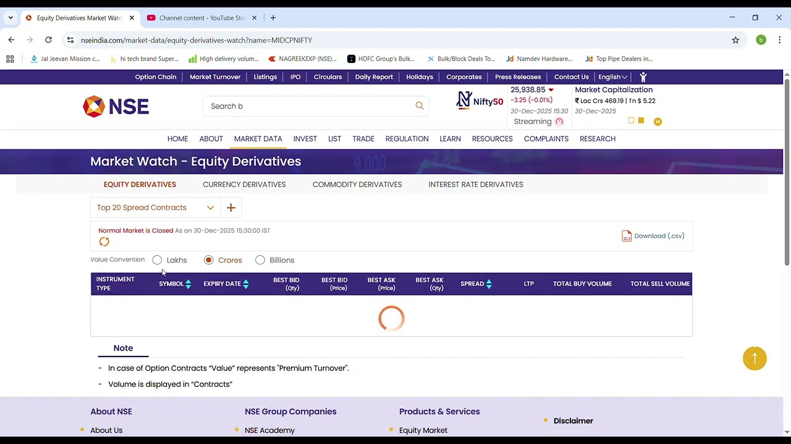The width and height of the screenshot is (791, 444).
Task: Switch to the Commodity Derivatives tab
Action: [357, 184]
